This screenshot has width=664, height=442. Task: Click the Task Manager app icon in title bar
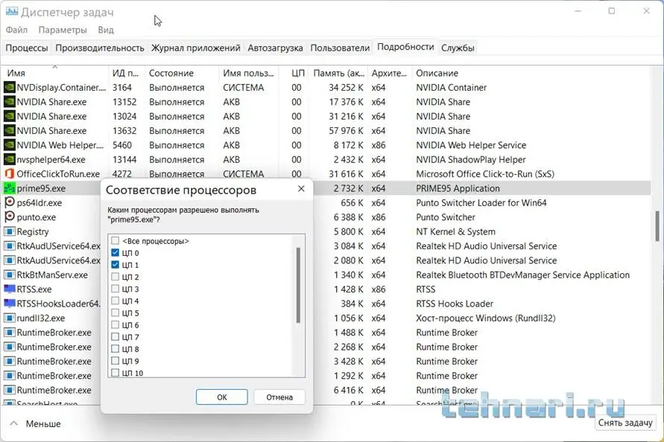click(x=11, y=11)
